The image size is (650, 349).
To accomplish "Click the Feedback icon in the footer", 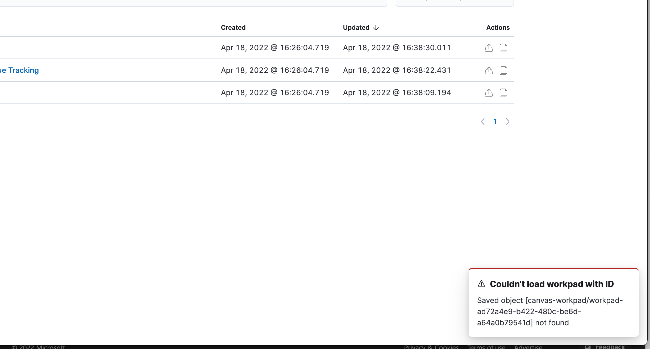I will click(588, 347).
